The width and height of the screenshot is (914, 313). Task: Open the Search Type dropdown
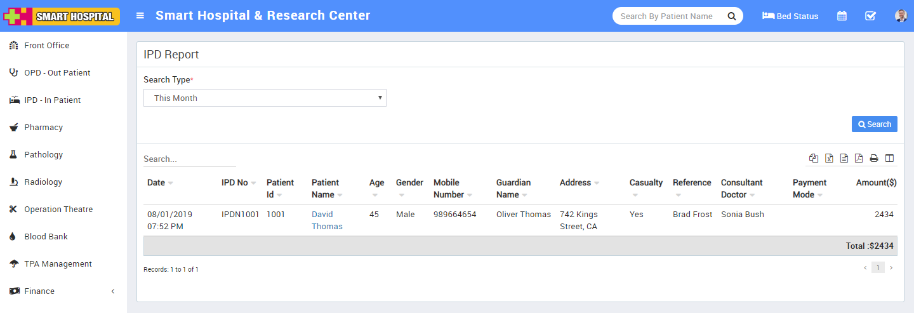coord(265,98)
